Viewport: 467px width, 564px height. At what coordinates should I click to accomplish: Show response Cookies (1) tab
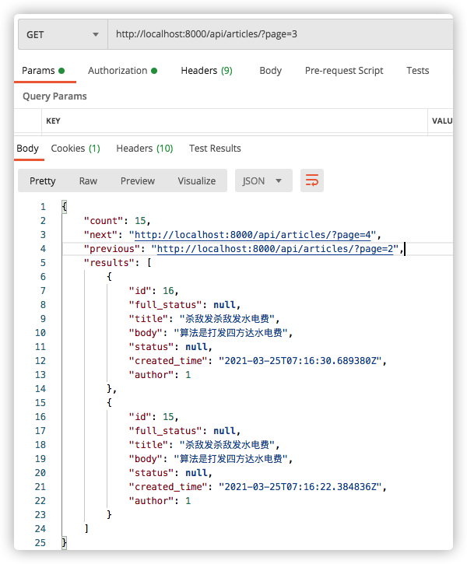[75, 148]
